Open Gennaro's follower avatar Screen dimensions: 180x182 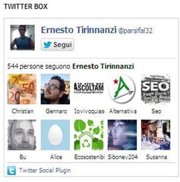[x=55, y=89]
